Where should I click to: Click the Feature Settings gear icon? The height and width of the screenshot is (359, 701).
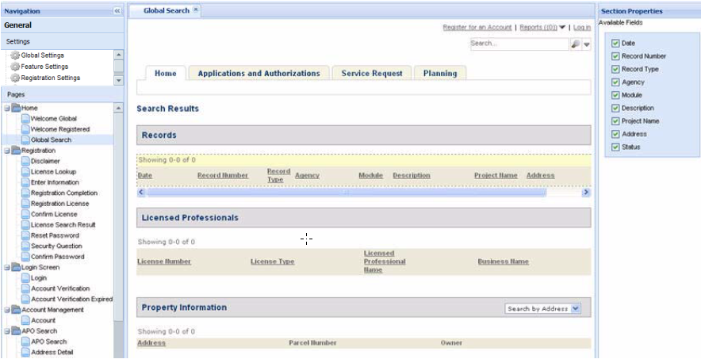click(x=14, y=67)
